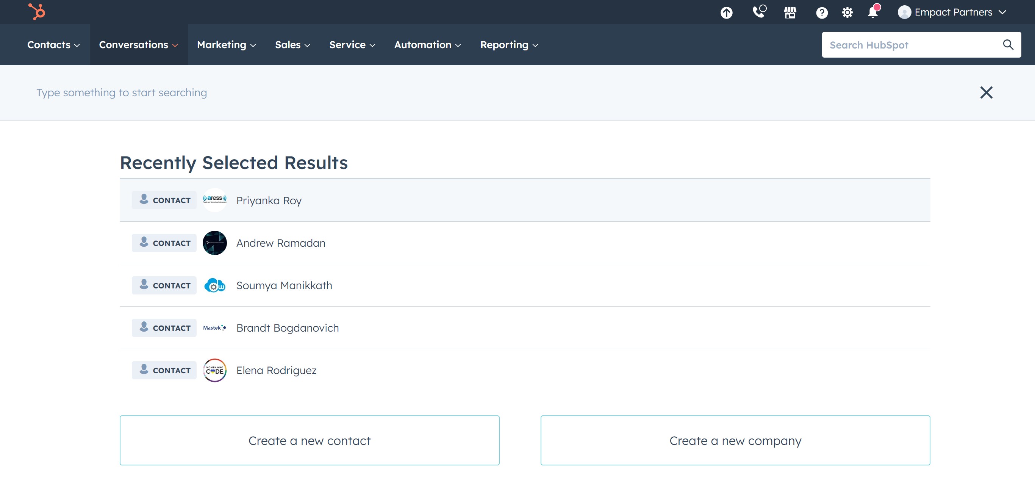Viewport: 1035px width, 498px height.
Task: Expand the Reporting menu
Action: pos(509,45)
